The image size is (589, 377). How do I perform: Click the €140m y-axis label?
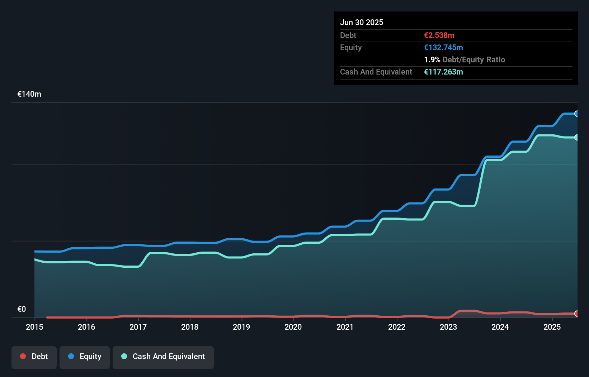pos(29,94)
